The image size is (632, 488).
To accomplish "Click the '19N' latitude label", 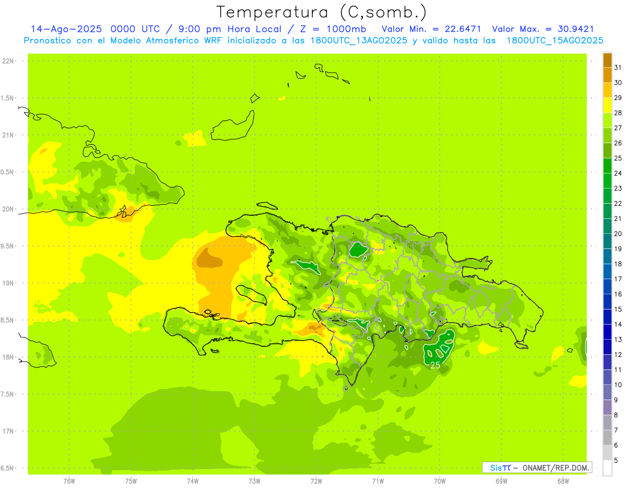I will [8, 283].
